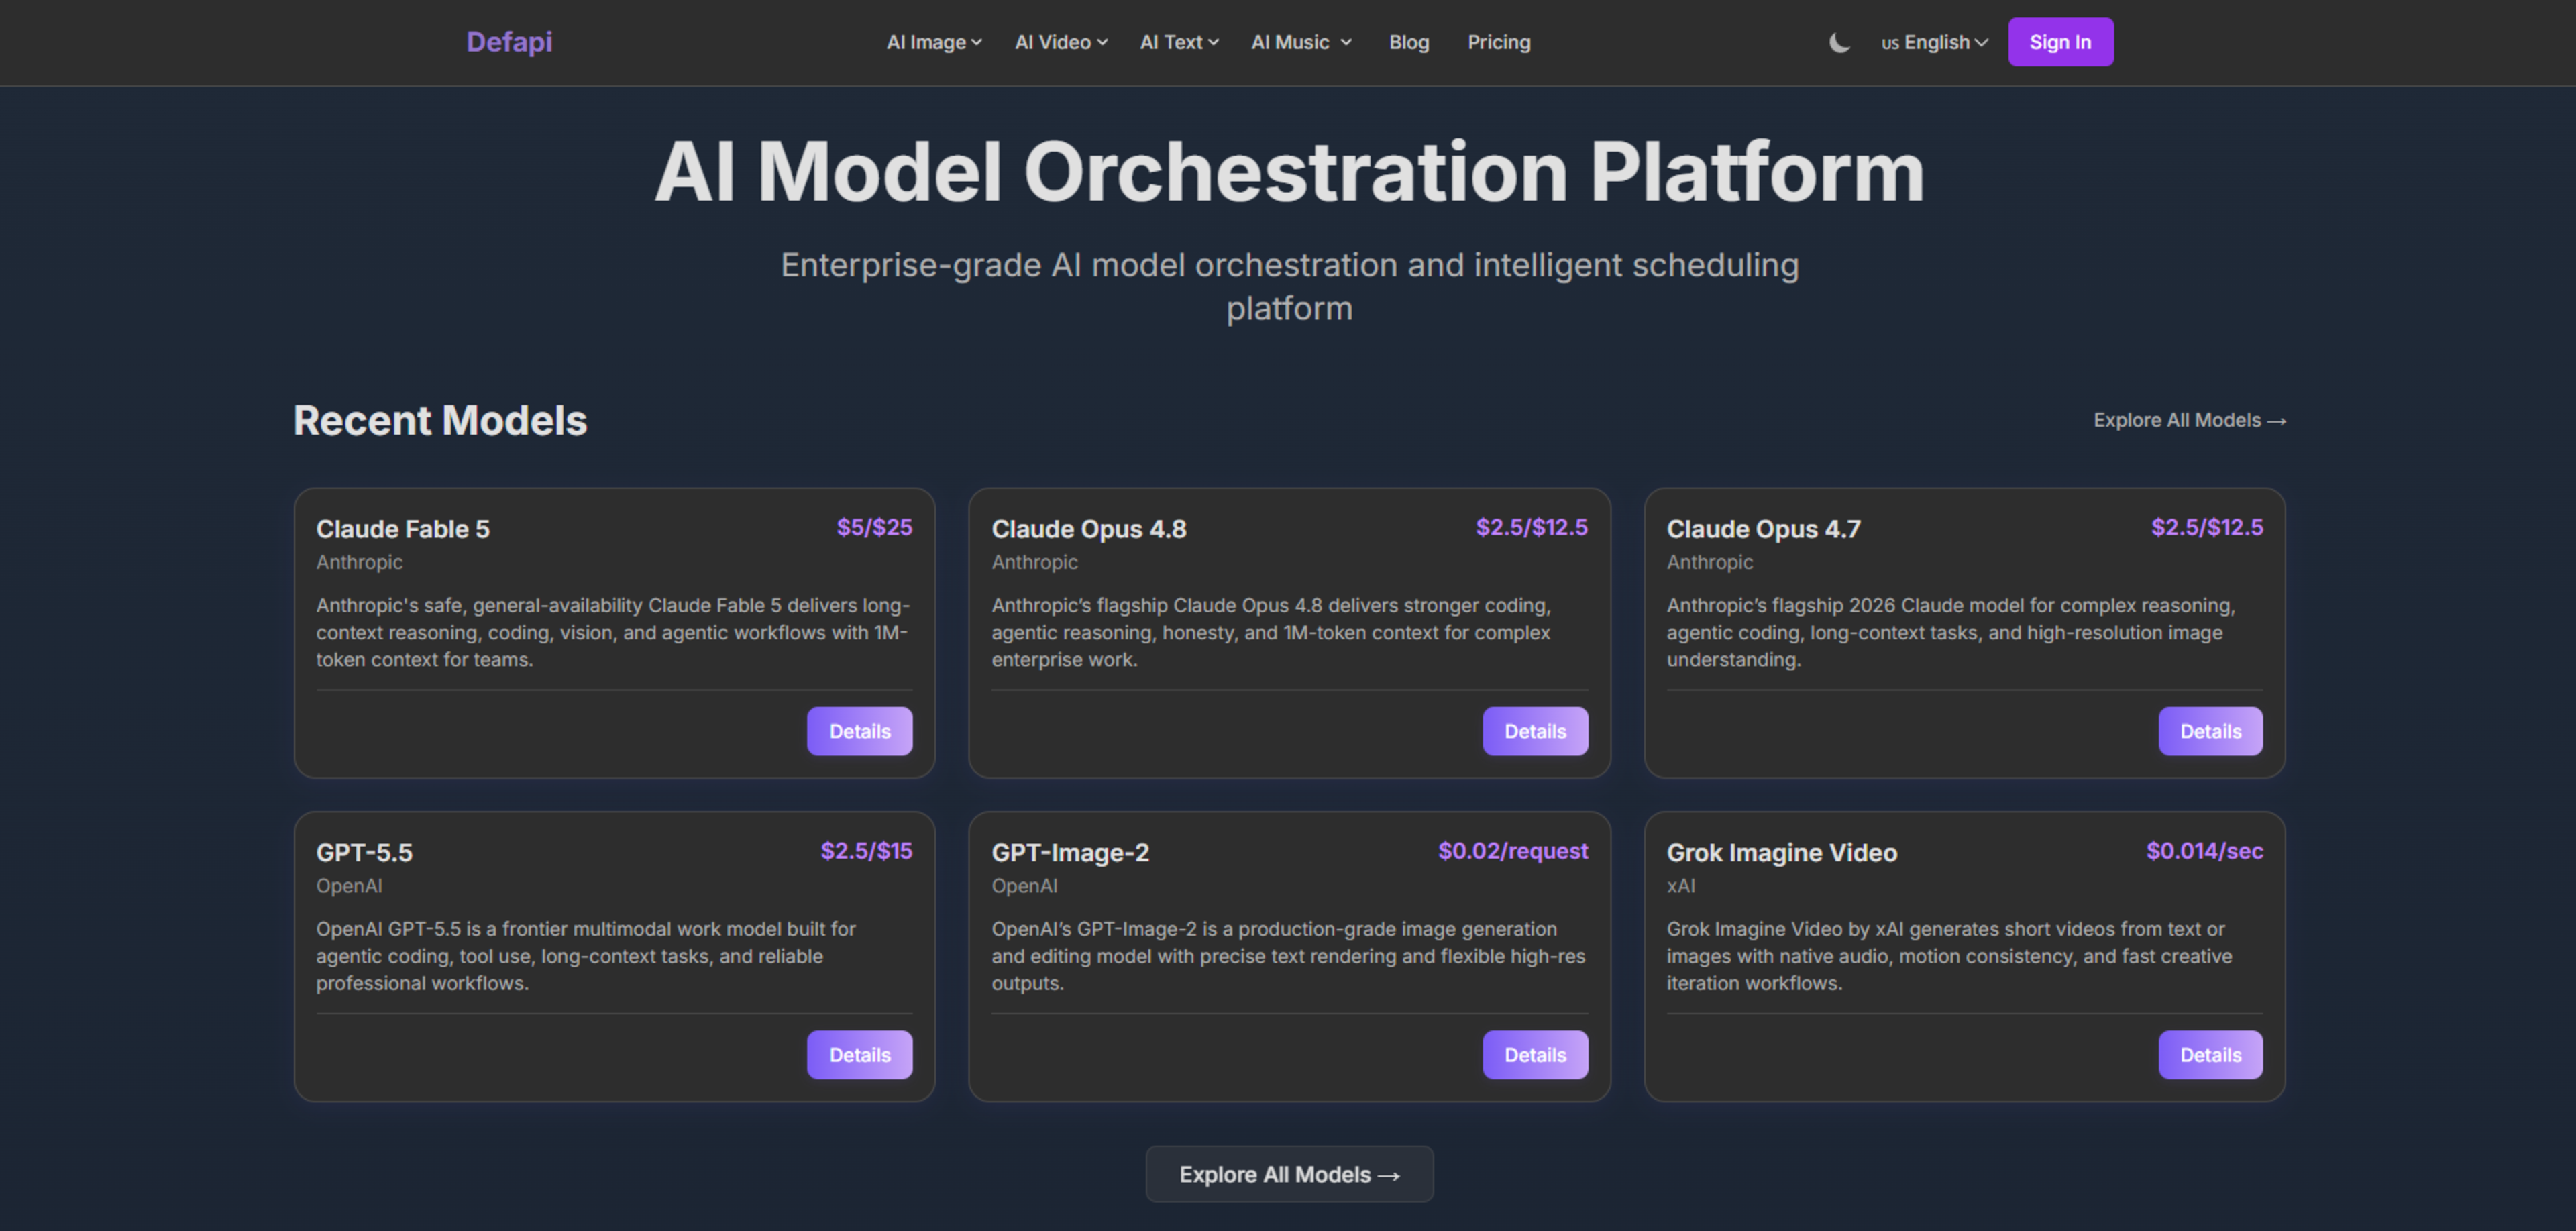This screenshot has height=1231, width=2576.
Task: Click the $2.5/$15 price on GPT-5.5
Action: point(866,851)
